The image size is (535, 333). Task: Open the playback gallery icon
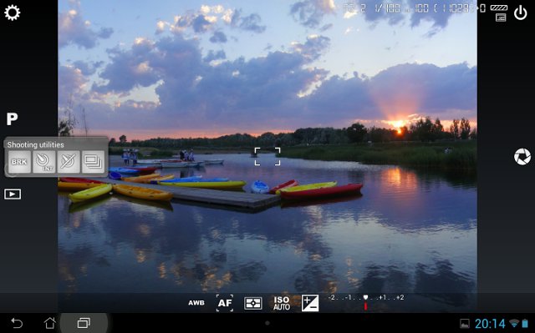tap(13, 194)
